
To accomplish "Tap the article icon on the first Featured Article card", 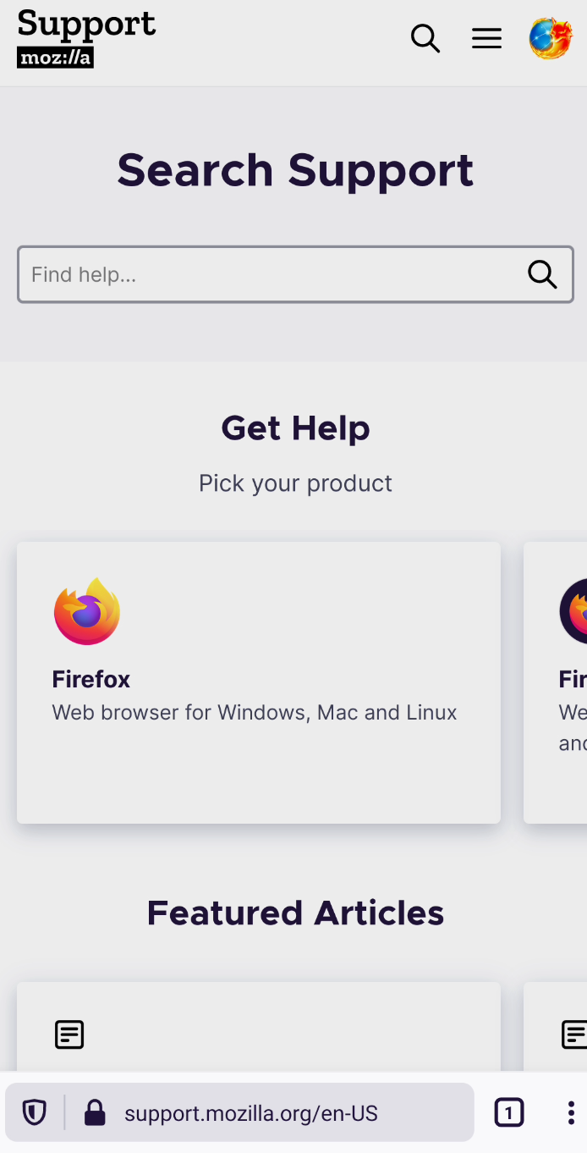I will [69, 1034].
